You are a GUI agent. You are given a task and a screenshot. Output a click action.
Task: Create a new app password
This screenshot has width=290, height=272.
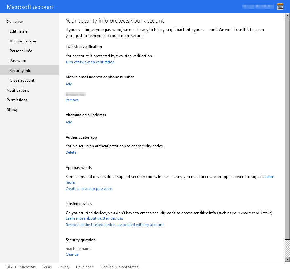tap(89, 189)
